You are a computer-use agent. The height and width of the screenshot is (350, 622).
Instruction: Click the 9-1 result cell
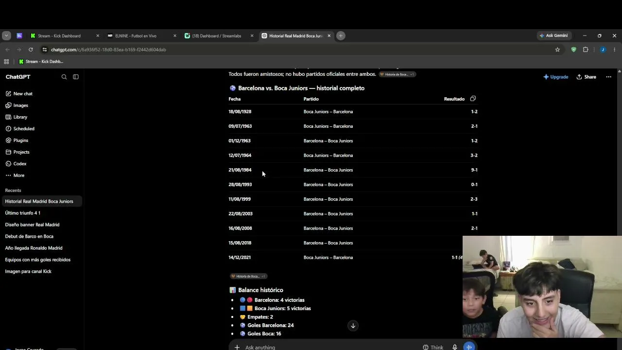pos(474,170)
